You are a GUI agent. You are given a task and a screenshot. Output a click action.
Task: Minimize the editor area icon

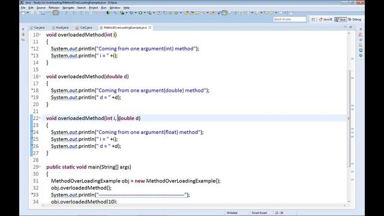tap(346, 26)
